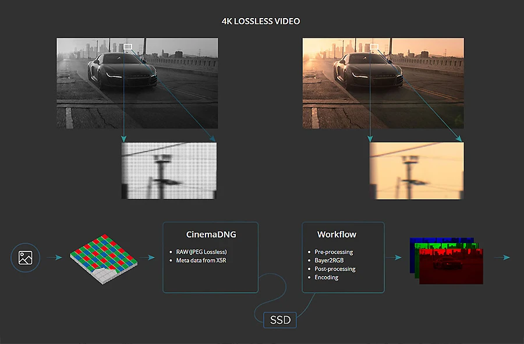The image size is (524, 344).
Task: Click the "CinemaDNG" title
Action: 211,235
